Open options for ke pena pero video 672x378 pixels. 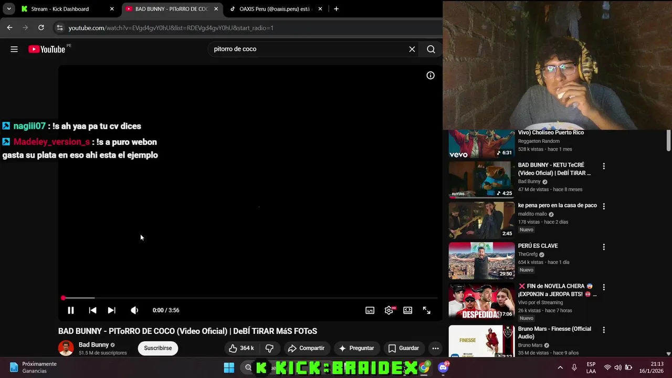[604, 206]
